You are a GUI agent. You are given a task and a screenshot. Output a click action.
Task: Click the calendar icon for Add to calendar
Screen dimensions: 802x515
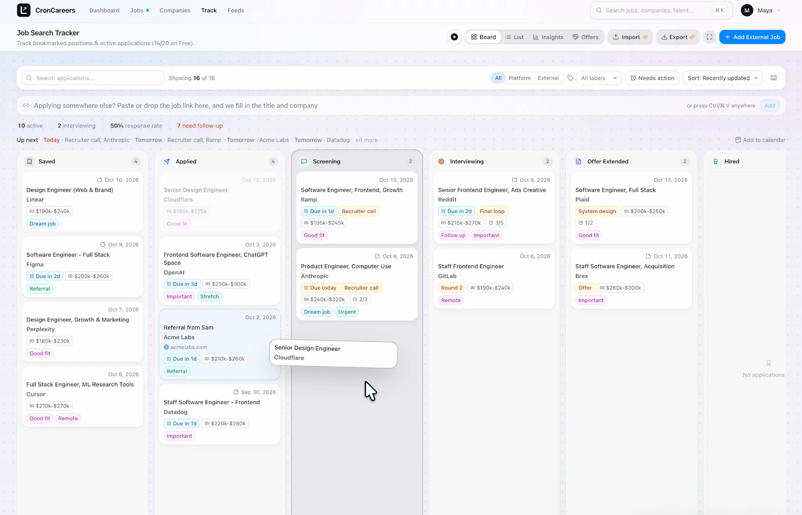(738, 140)
